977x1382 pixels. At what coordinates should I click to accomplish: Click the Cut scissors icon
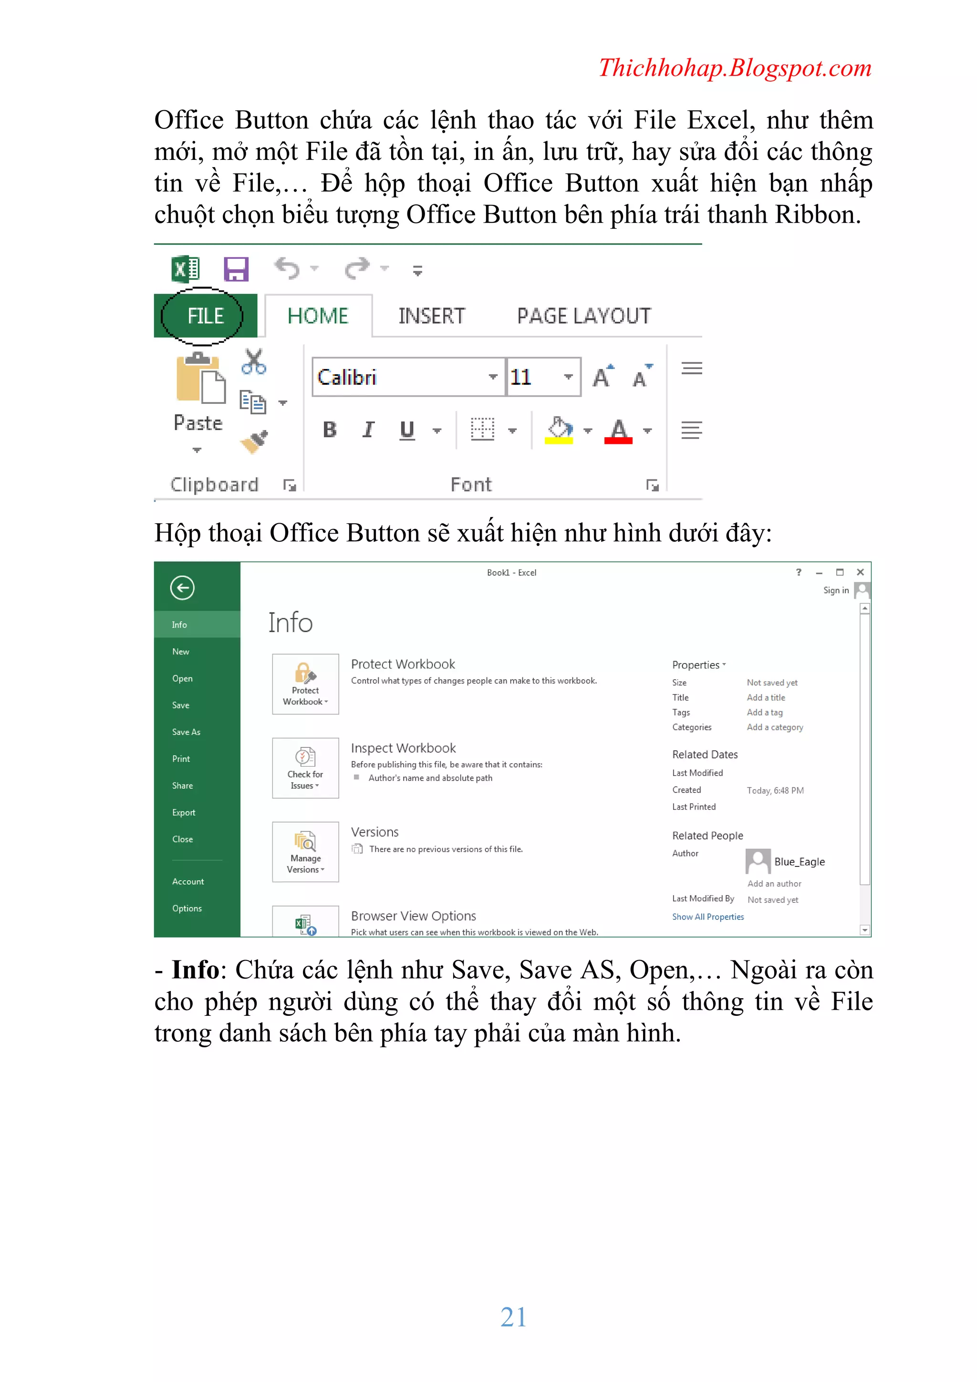point(253,361)
